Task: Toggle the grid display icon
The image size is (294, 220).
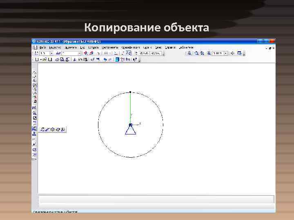Action: [106, 53]
